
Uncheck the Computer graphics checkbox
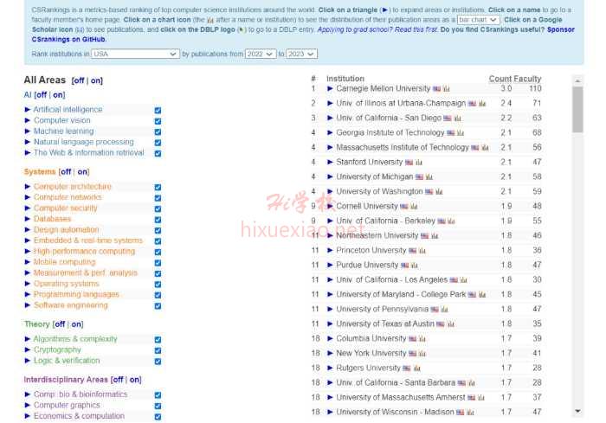pyautogui.click(x=158, y=406)
